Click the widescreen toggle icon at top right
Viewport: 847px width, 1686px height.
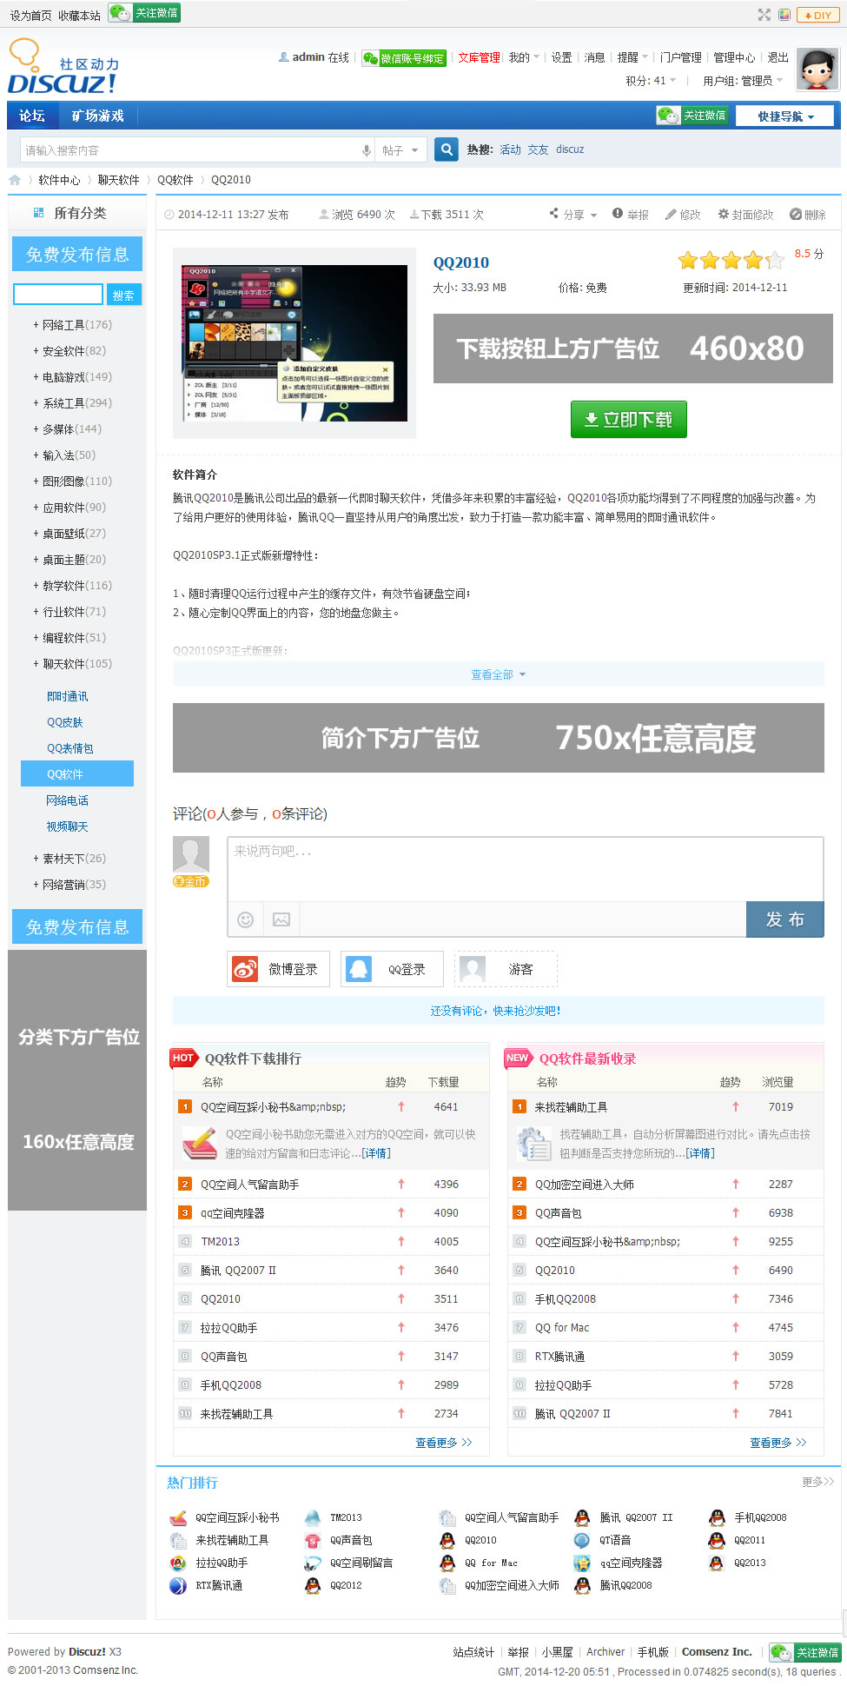[764, 15]
